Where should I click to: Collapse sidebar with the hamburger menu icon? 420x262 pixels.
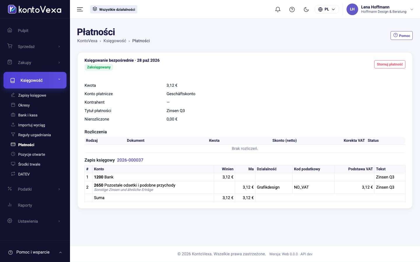(80, 9)
